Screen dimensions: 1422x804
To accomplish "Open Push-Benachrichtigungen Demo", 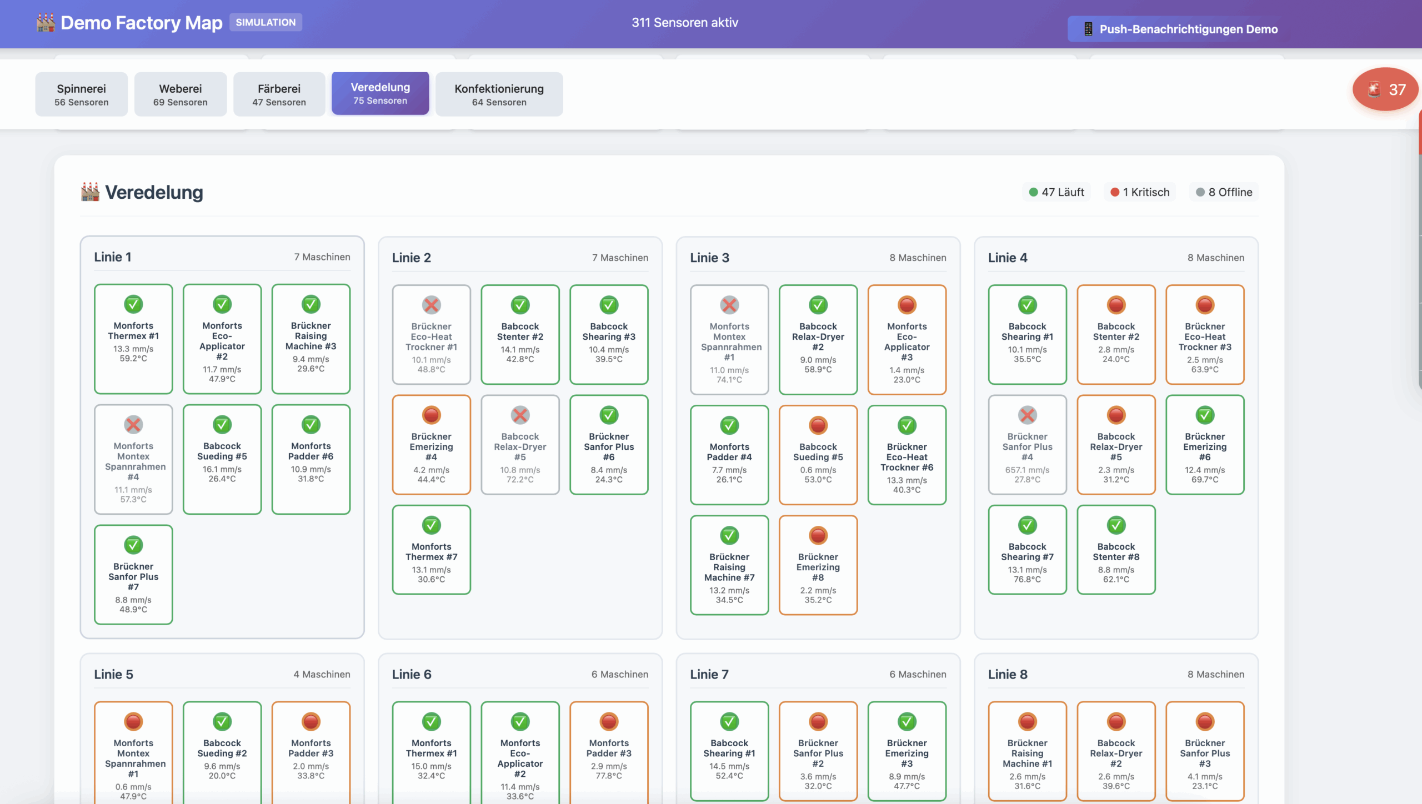I will [x=1180, y=29].
